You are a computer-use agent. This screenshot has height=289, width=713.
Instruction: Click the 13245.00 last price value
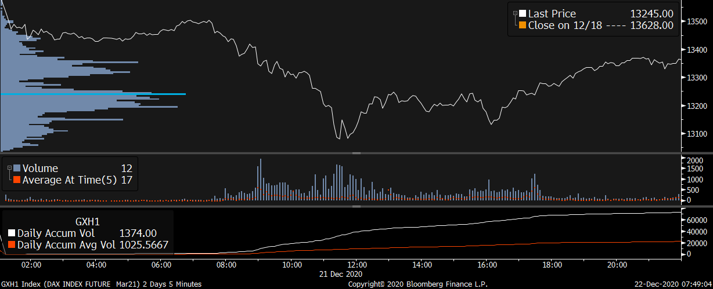pyautogui.click(x=652, y=14)
